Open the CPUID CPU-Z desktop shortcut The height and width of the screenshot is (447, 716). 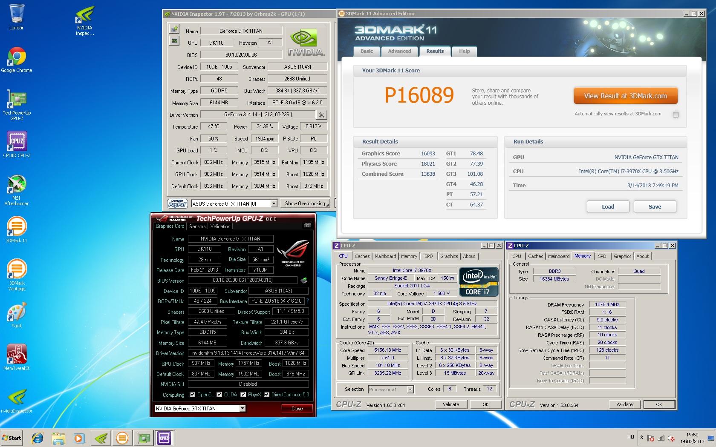tap(17, 145)
